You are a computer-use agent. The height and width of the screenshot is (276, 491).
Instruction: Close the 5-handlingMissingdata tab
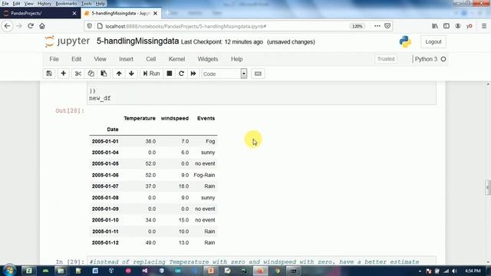155,14
